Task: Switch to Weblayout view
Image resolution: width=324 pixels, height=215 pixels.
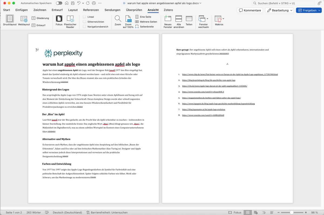Action: [24, 20]
